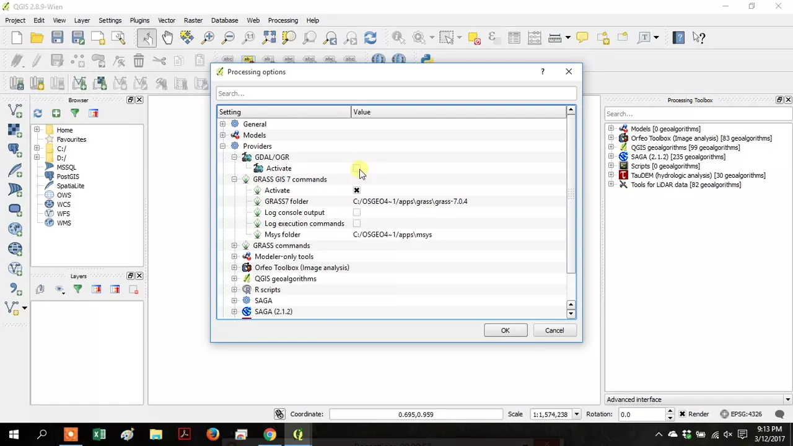Expand the Models settings group
793x446 pixels.
click(x=223, y=135)
